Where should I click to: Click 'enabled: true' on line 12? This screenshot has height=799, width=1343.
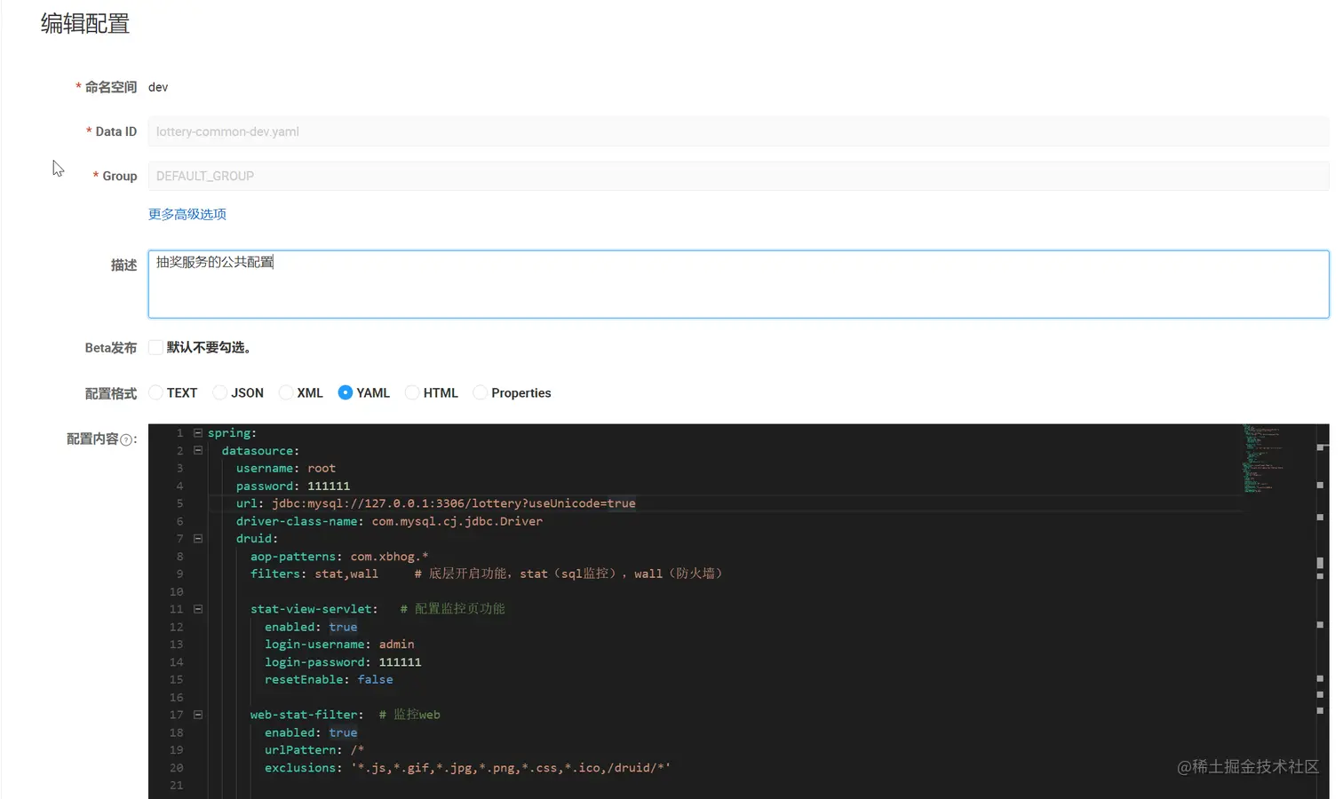(311, 627)
